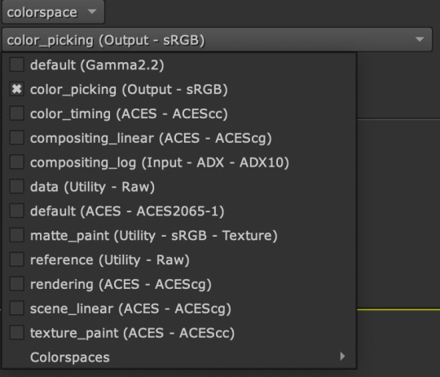Toggle checkbox beside compositing_log entry
The height and width of the screenshot is (377, 440).
point(16,162)
